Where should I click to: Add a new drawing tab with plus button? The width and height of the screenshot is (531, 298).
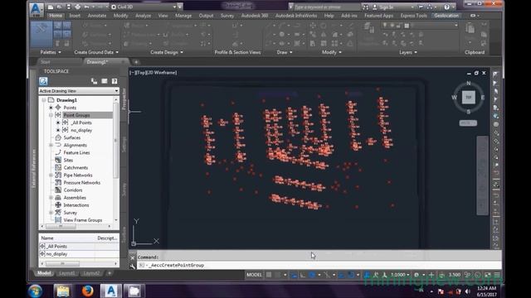point(136,62)
